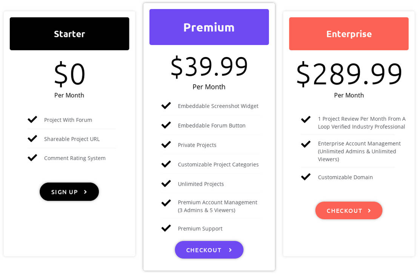Click the checkmark beside Comment Rating System

click(x=32, y=158)
